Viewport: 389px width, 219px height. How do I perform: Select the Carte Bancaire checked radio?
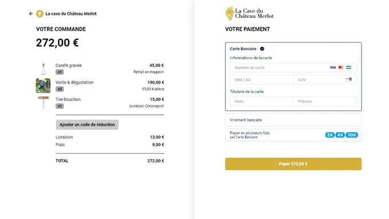coord(262,49)
